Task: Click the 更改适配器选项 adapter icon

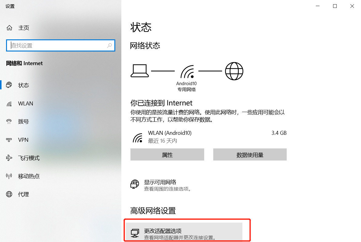Action: 135,233
